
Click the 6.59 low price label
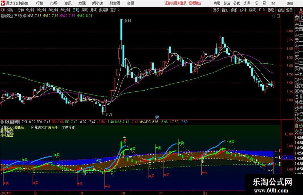pos(109,114)
